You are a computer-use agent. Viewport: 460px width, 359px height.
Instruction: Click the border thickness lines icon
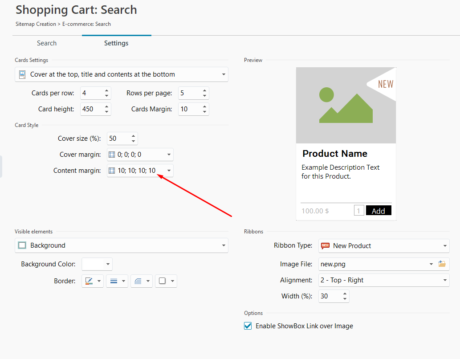[114, 281]
